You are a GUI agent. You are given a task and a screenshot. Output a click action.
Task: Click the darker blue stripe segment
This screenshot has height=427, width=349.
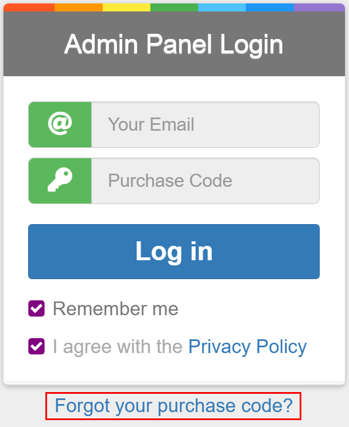pyautogui.click(x=269, y=7)
